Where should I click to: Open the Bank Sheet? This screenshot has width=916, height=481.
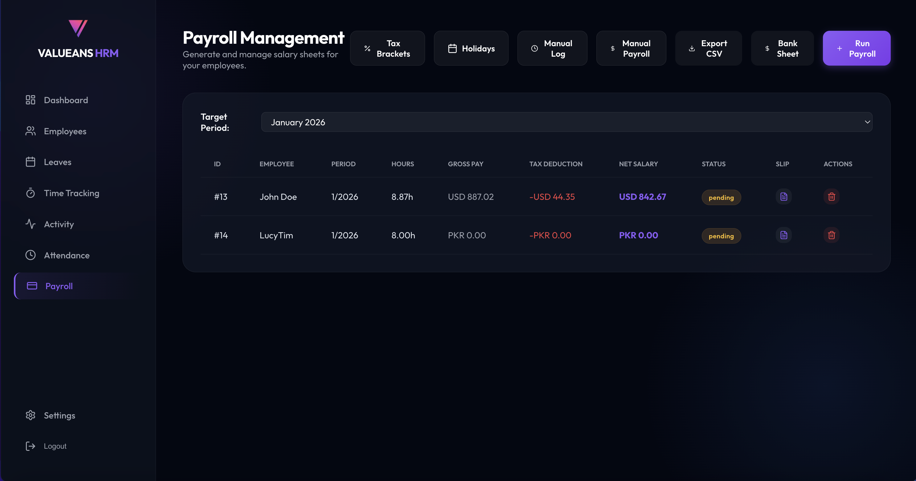click(782, 48)
